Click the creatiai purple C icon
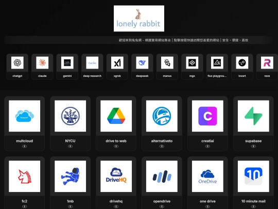The image size is (278, 209). pos(207,116)
